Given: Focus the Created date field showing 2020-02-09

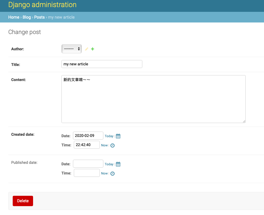Looking at the screenshot, I should click(88, 135).
